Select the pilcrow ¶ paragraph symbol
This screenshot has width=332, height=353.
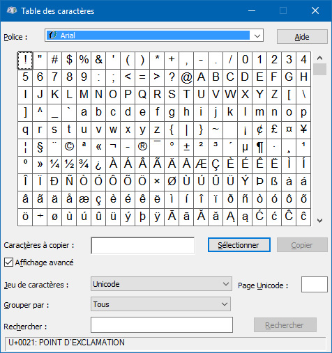point(259,148)
